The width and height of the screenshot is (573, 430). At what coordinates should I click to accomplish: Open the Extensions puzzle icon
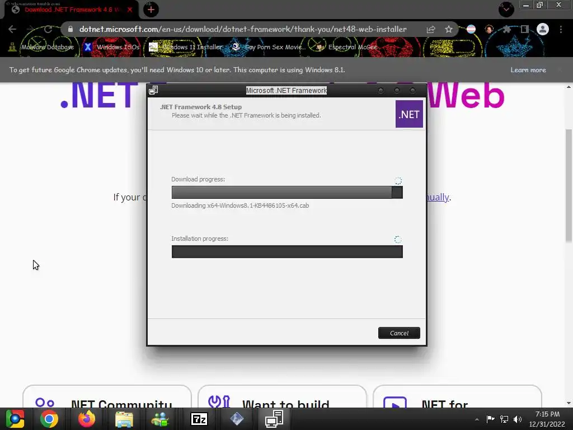(x=506, y=29)
